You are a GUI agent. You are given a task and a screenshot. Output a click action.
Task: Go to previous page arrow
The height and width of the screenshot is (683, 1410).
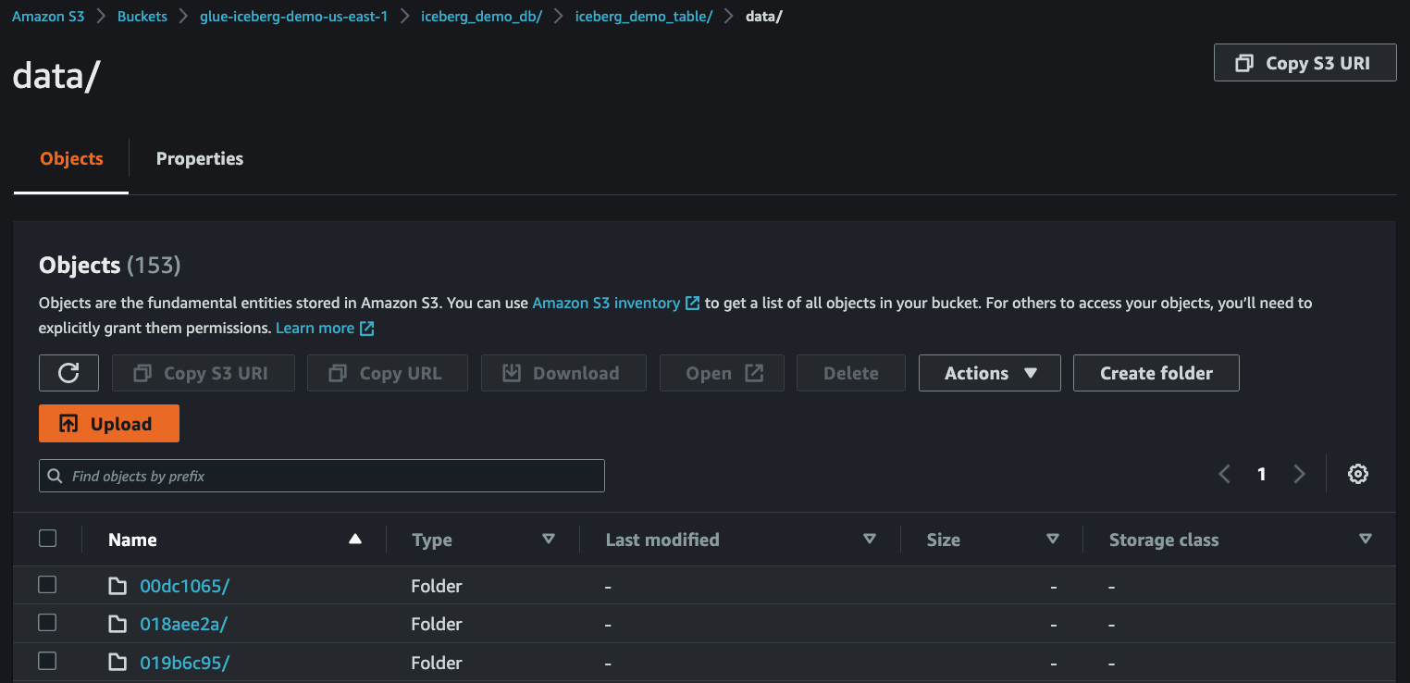click(x=1224, y=474)
